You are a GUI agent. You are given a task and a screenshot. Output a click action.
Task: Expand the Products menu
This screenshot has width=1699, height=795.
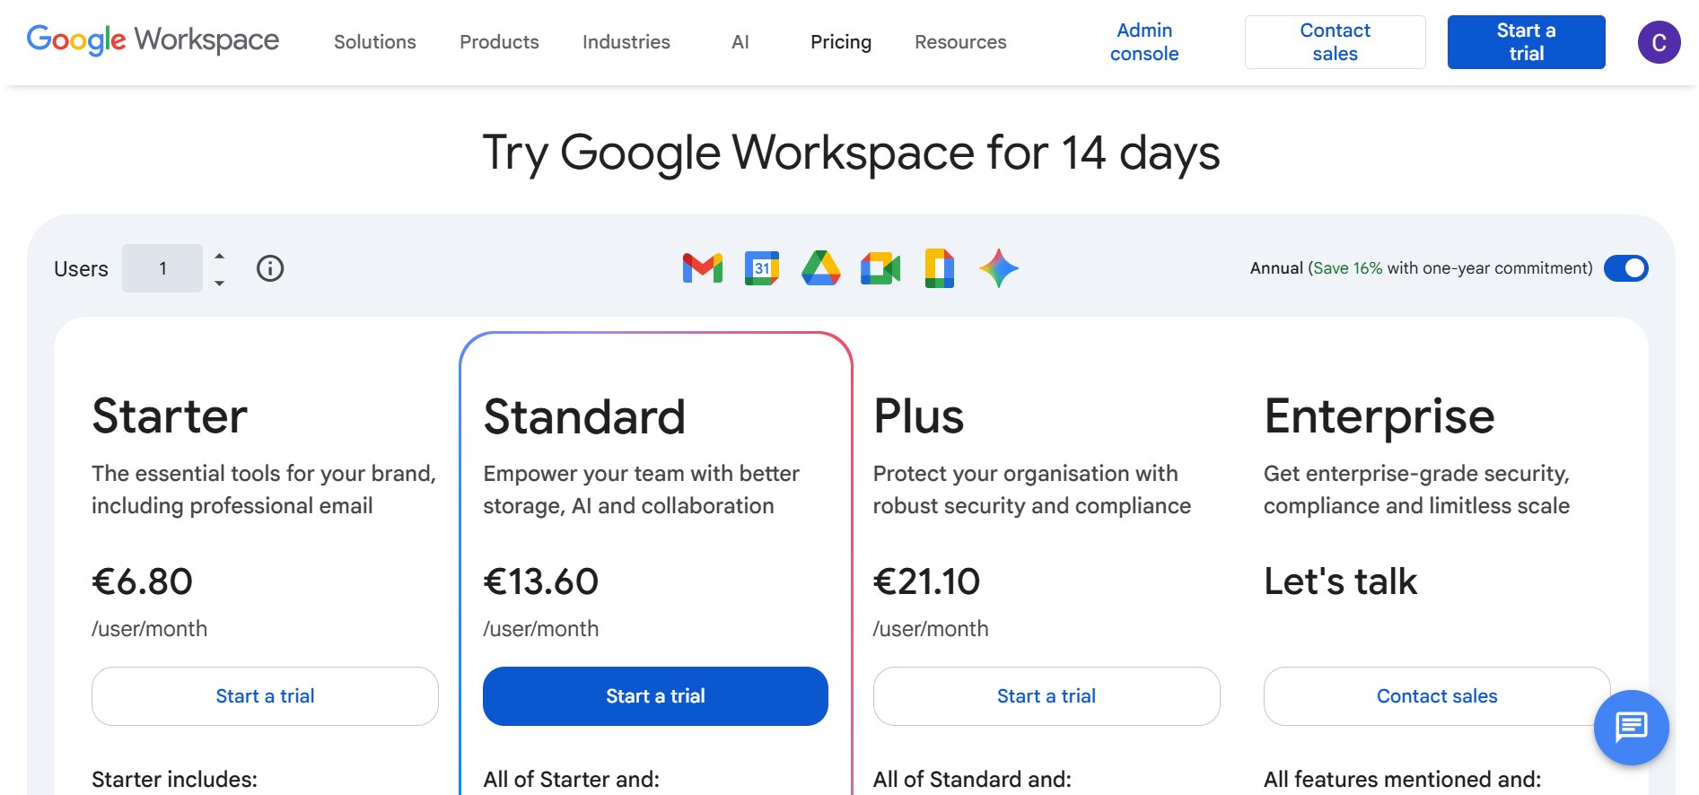499,42
